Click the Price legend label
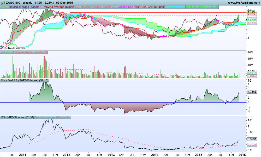261x157 pixels. [4, 7]
